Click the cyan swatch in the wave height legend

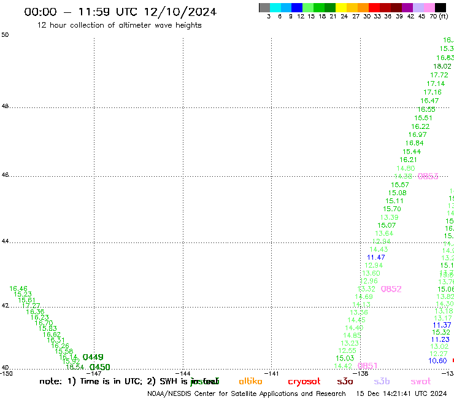pyautogui.click(x=275, y=7)
